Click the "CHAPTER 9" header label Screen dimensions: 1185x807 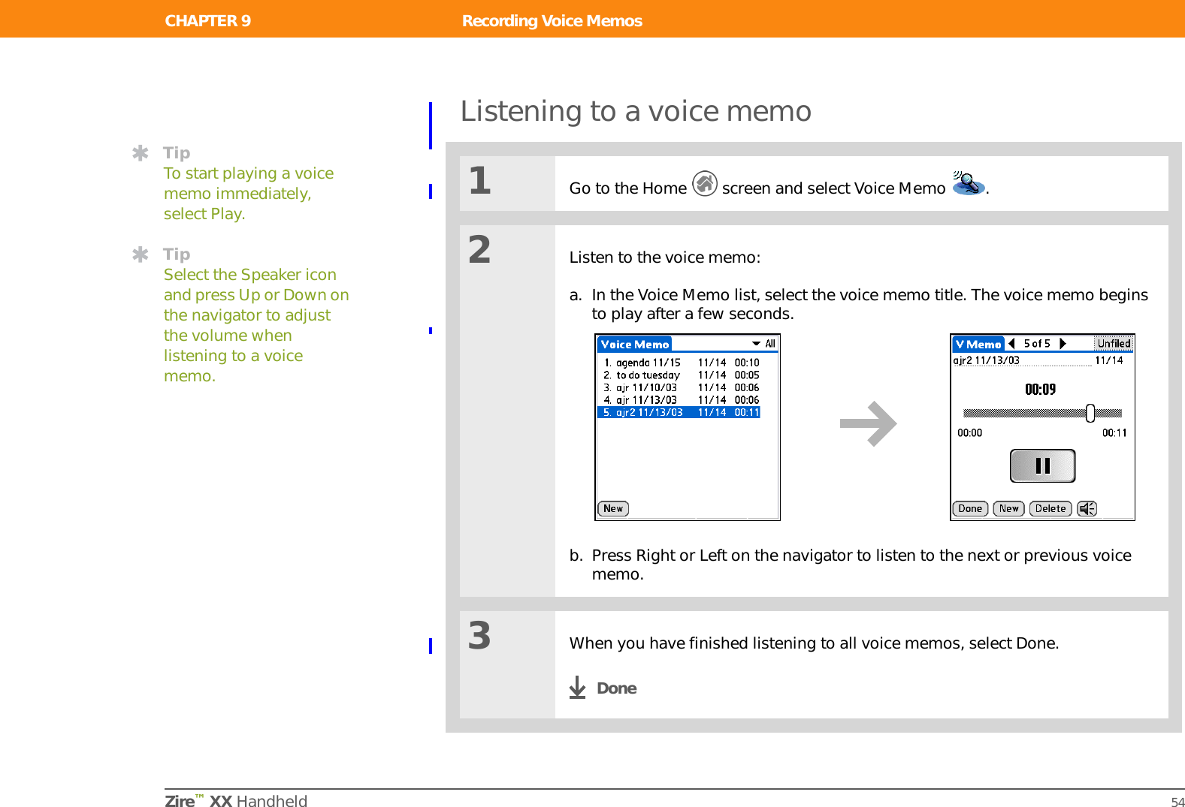pos(208,20)
